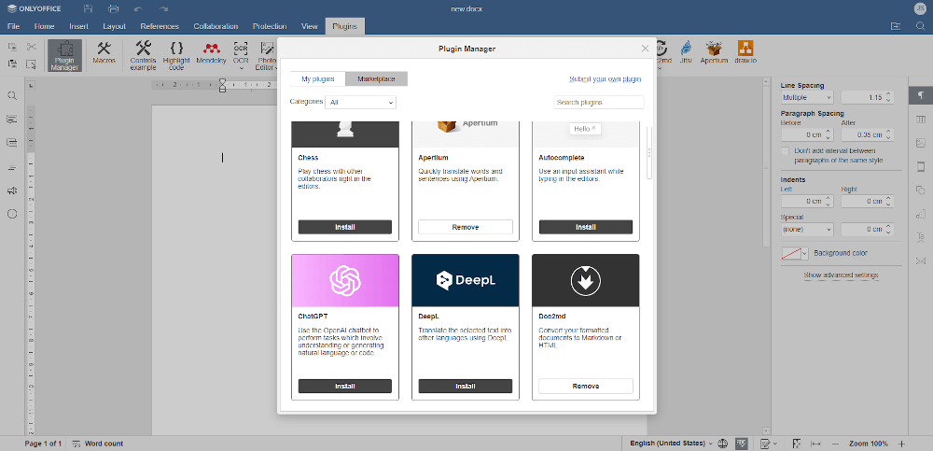Image resolution: width=933 pixels, height=451 pixels.
Task: Open the Special indent dropdown
Action: 807,229
